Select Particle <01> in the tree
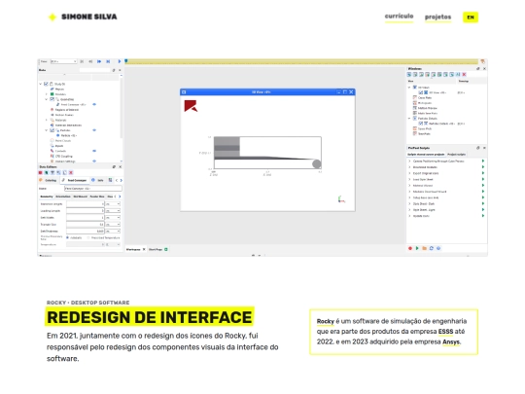525x394 pixels. (x=69, y=135)
